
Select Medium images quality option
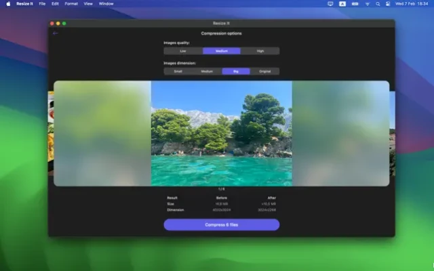[x=222, y=51]
